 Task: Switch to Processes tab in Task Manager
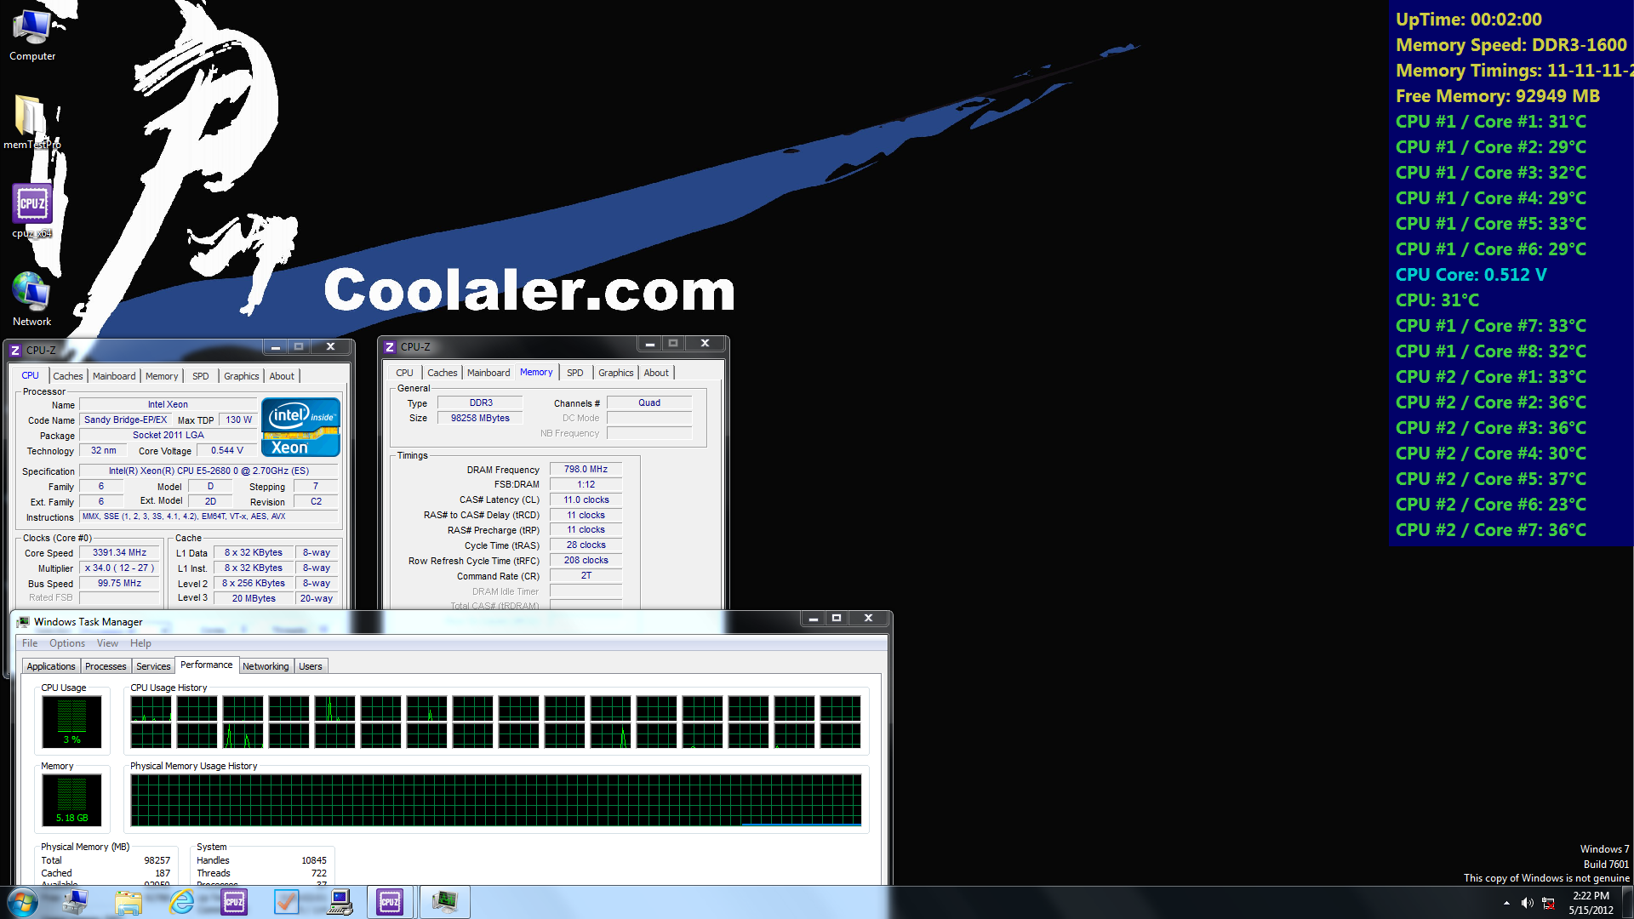coord(106,666)
